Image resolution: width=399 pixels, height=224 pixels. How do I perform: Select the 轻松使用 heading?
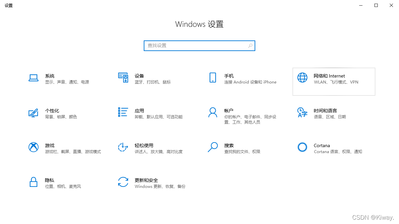click(144, 145)
